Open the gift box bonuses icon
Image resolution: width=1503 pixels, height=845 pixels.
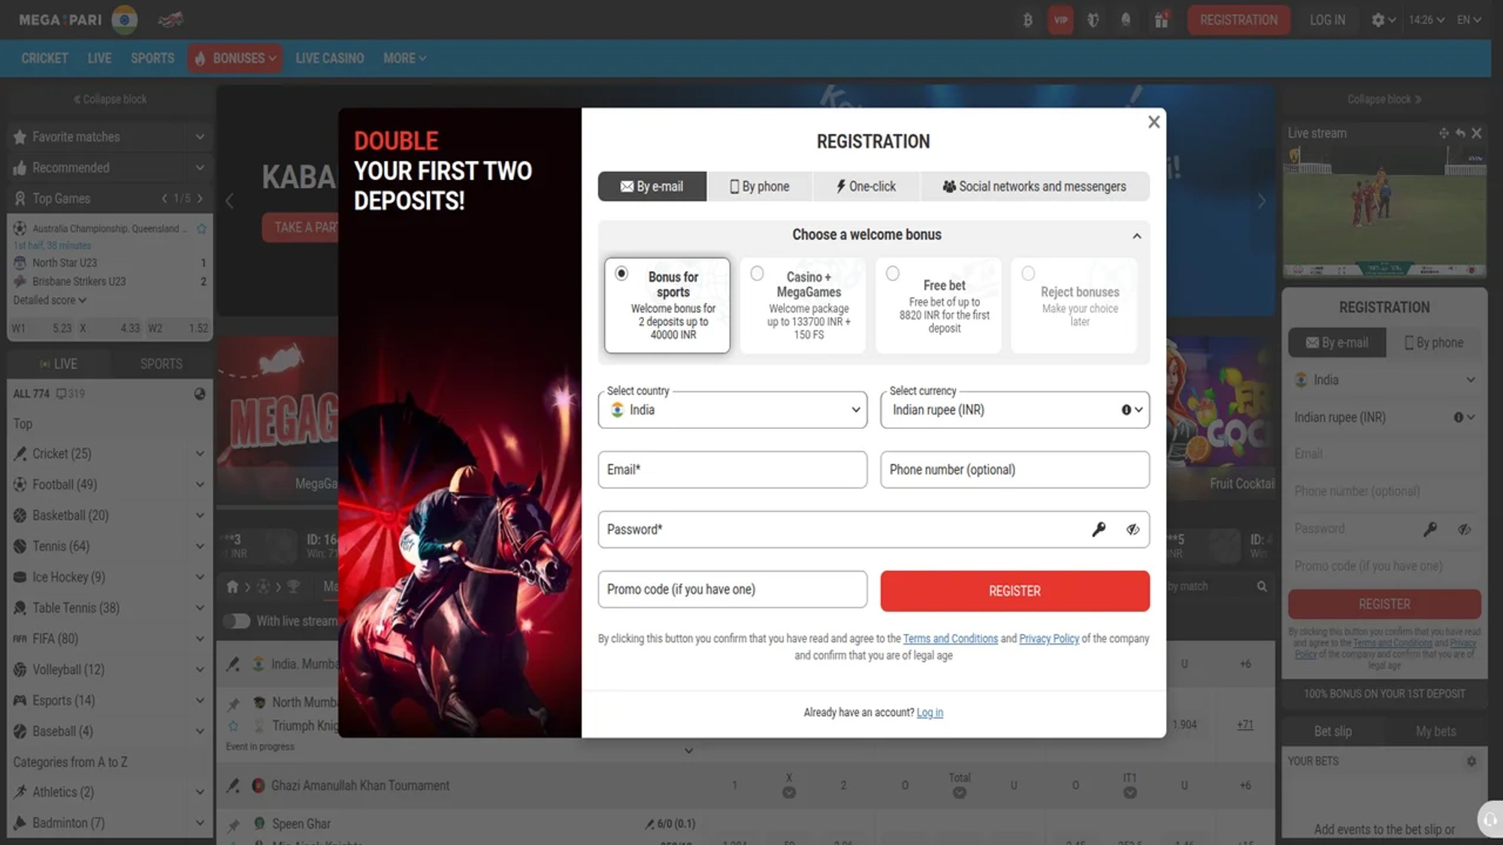(1161, 20)
